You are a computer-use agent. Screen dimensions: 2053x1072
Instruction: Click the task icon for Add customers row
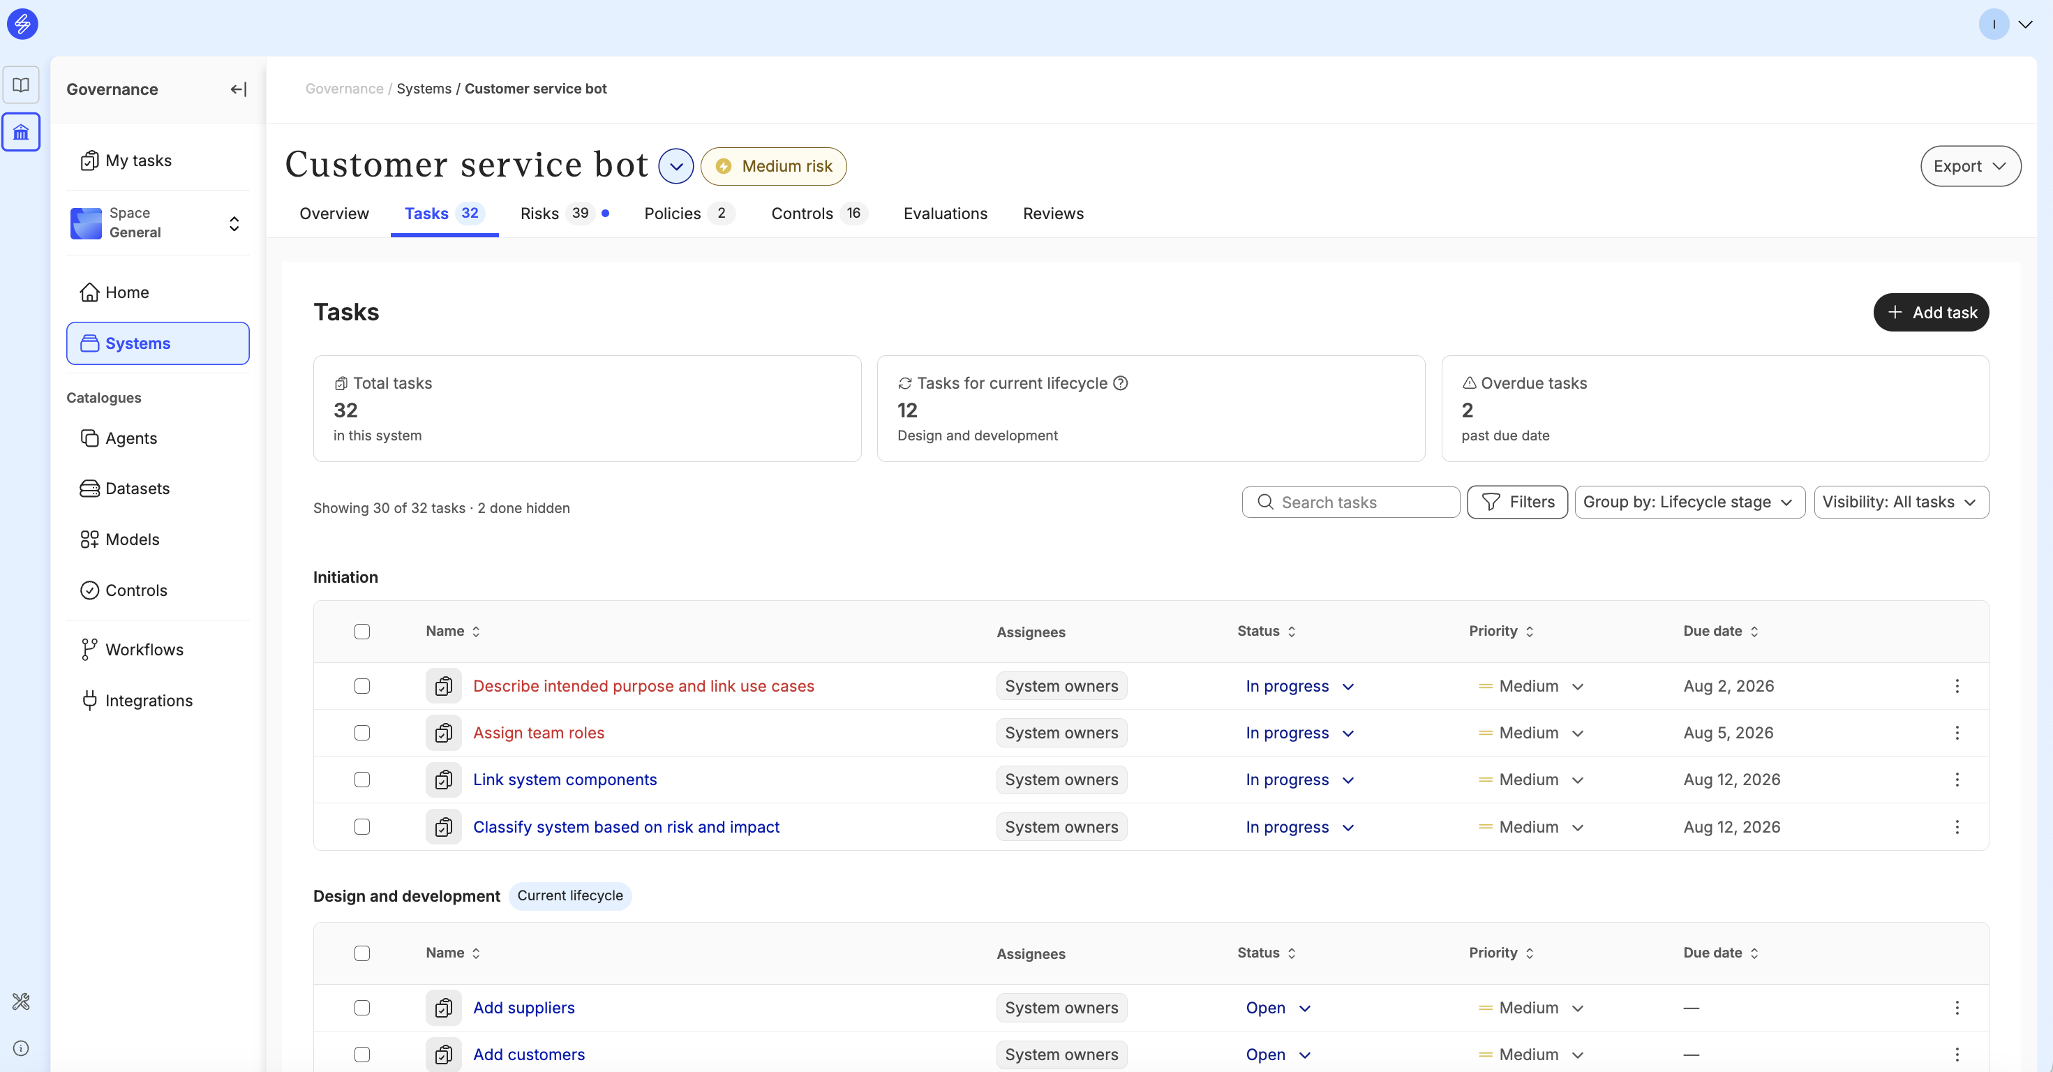(444, 1055)
